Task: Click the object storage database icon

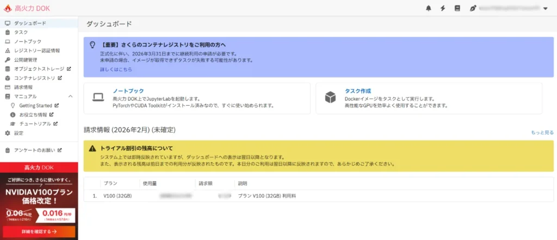Action: click(x=8, y=69)
